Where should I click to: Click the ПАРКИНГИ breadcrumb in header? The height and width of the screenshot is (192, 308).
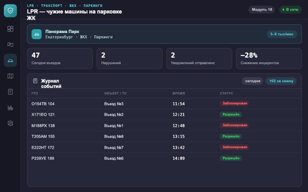(x=93, y=6)
